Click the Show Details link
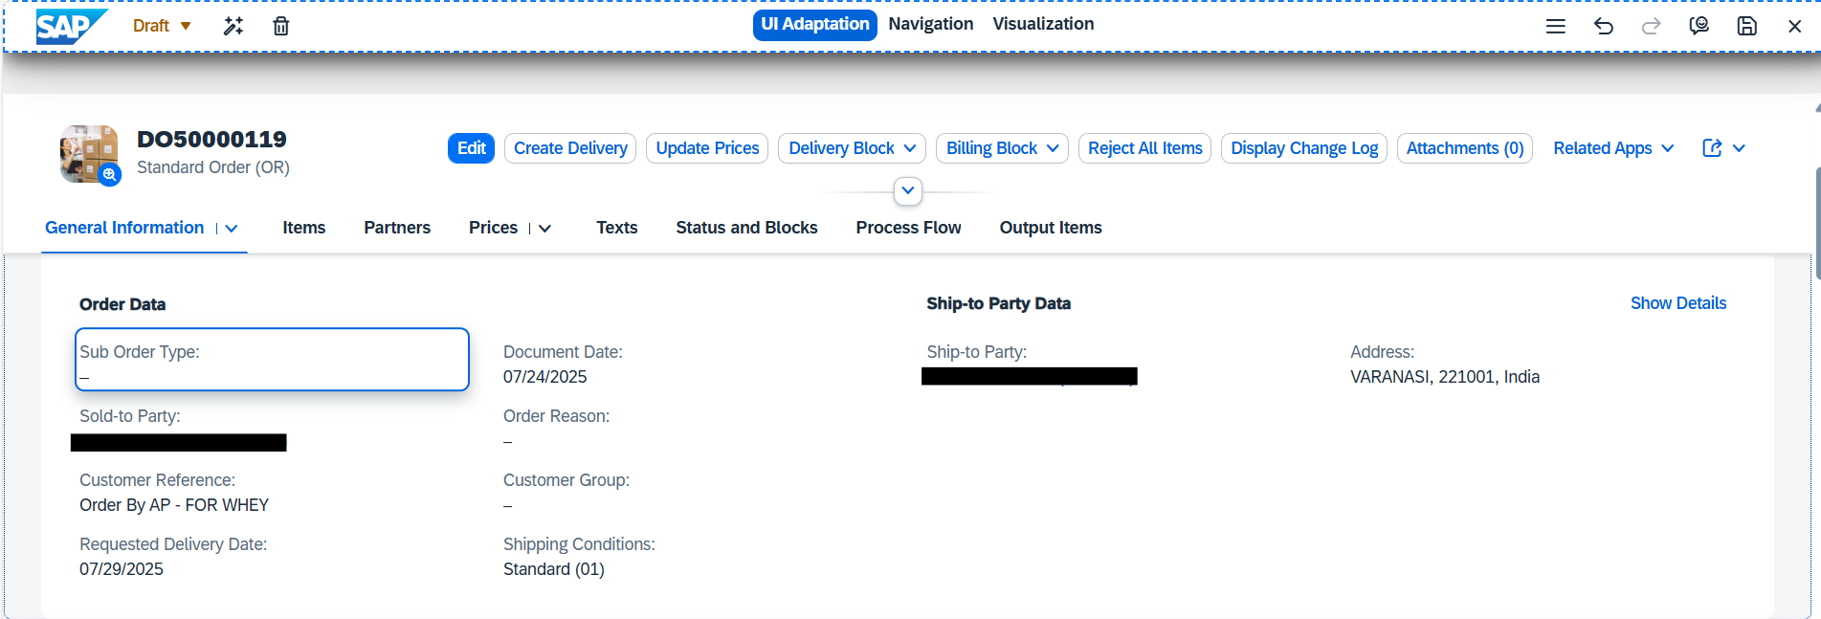The width and height of the screenshot is (1821, 619). click(1678, 303)
